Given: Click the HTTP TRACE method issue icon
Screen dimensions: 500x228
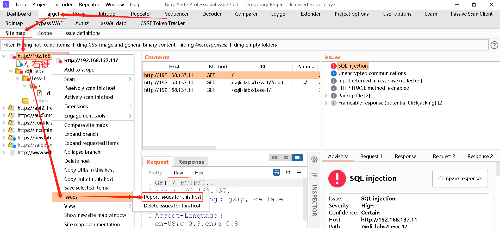Looking at the screenshot, I should coord(334,88).
